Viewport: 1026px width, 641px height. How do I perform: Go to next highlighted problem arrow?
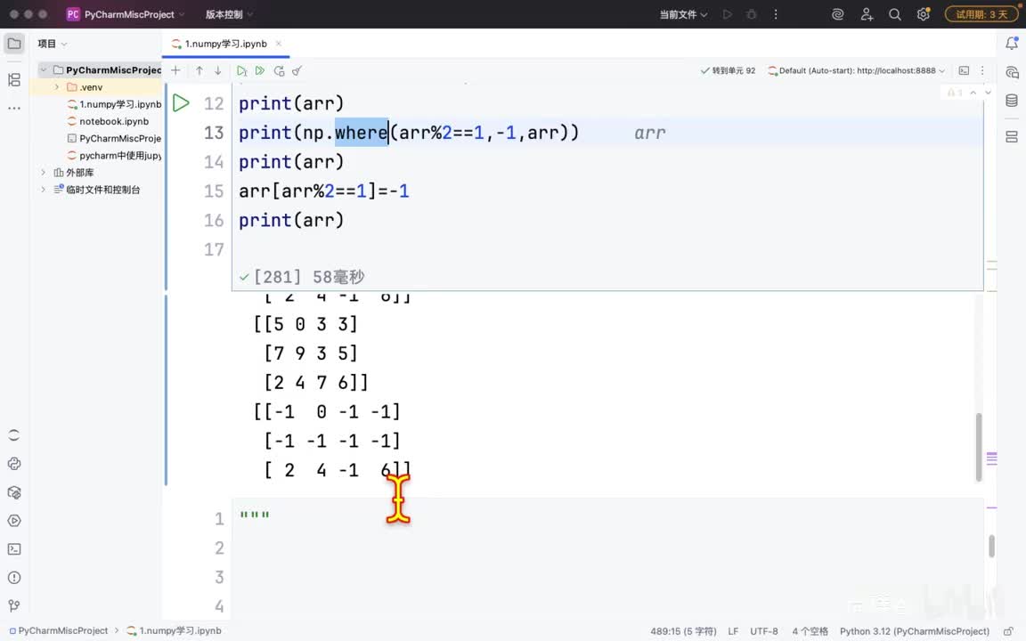click(x=988, y=93)
